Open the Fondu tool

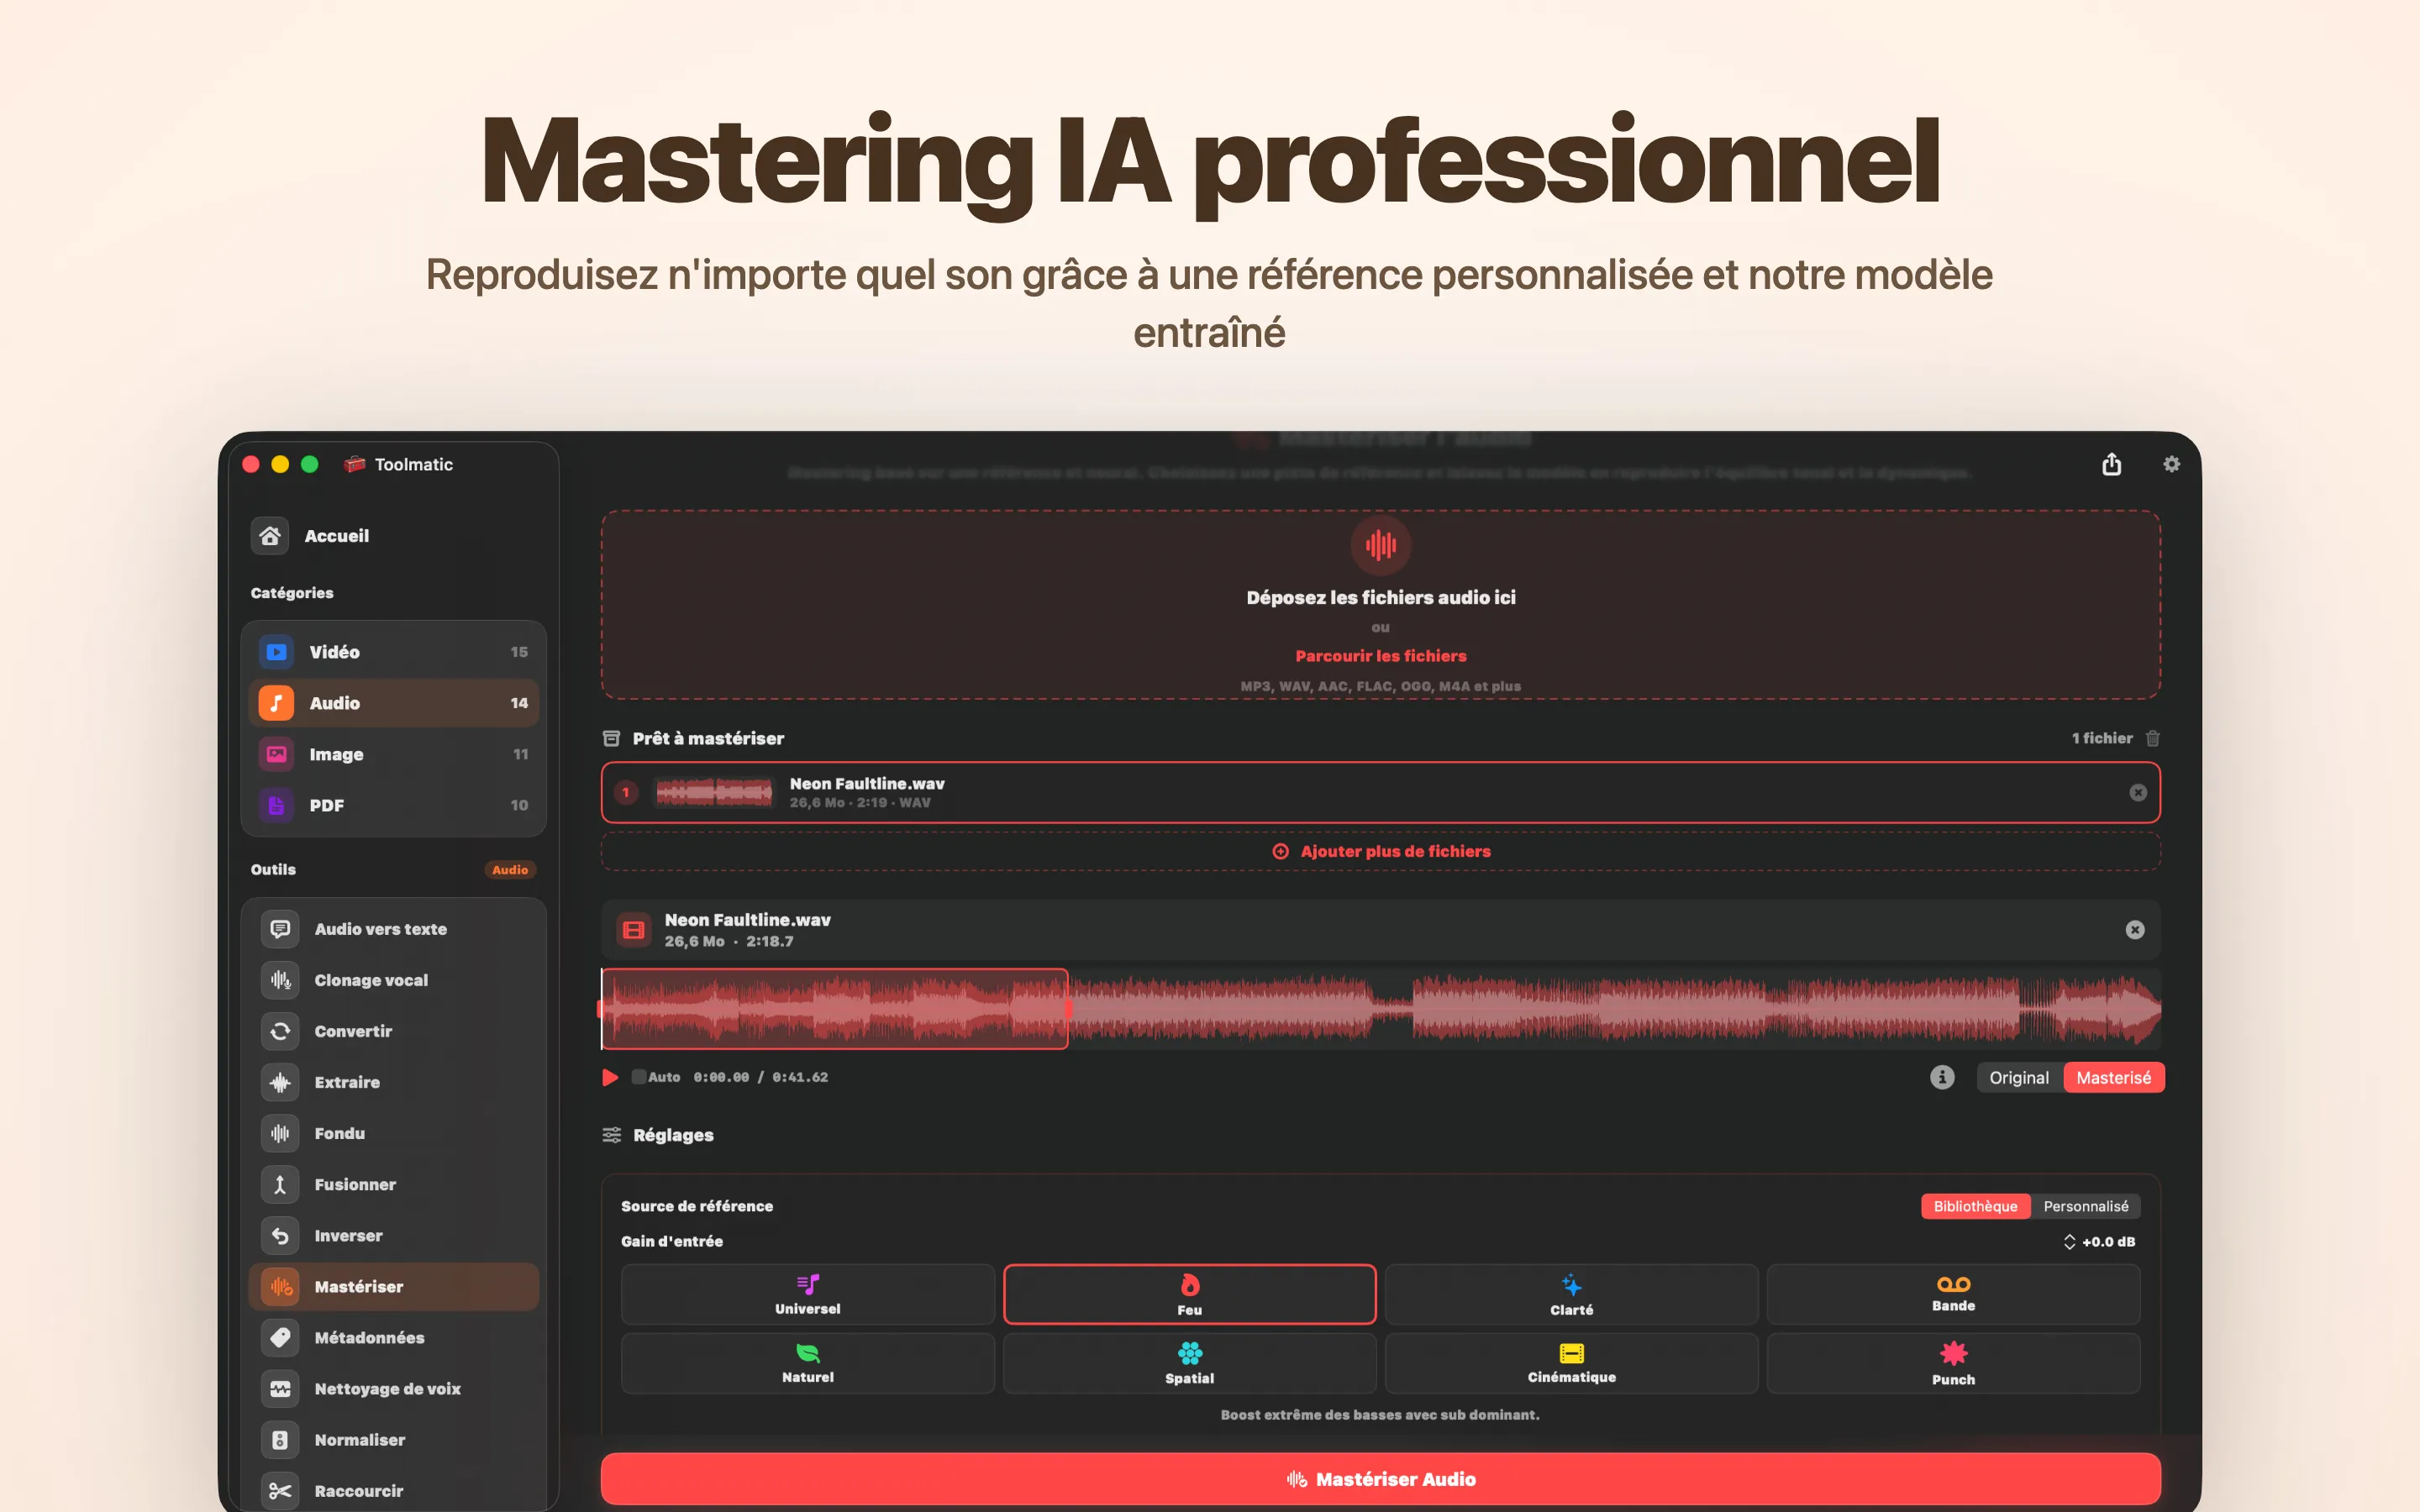point(393,1133)
